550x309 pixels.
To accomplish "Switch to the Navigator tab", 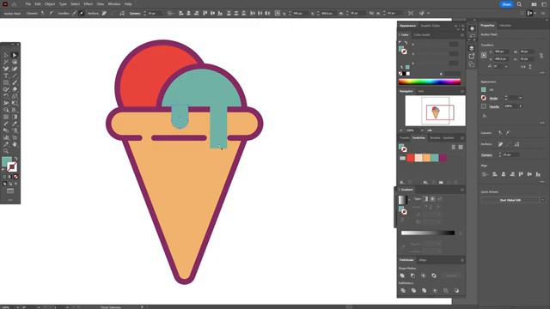I will [406, 91].
